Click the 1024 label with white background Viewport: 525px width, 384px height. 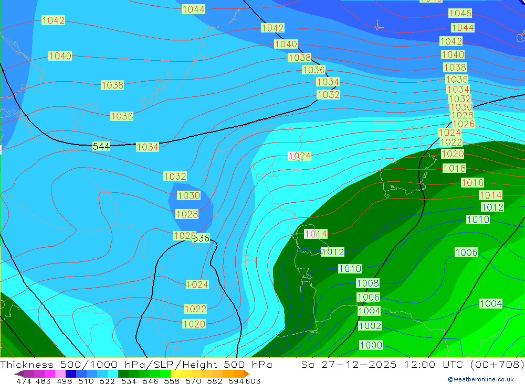coord(300,156)
